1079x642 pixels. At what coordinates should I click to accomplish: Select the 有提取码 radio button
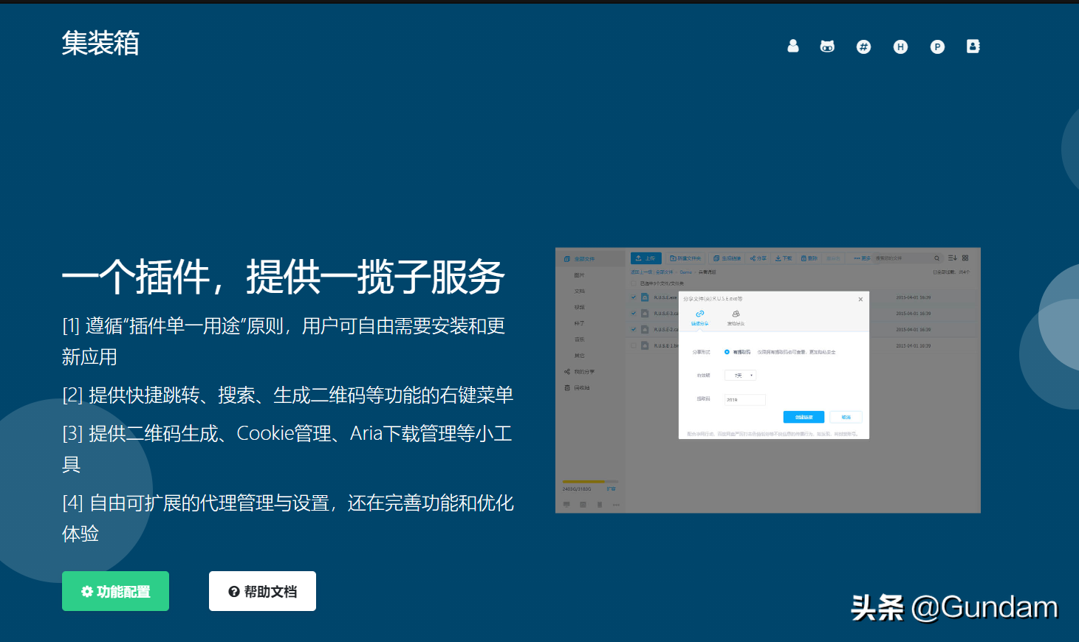coord(727,352)
